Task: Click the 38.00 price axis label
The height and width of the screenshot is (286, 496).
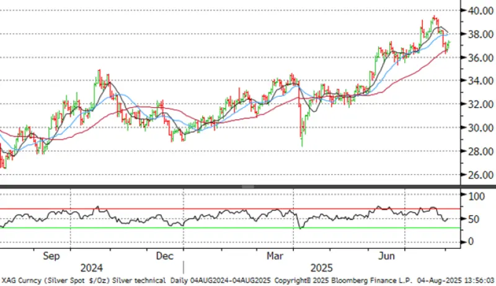Action: [x=480, y=34]
